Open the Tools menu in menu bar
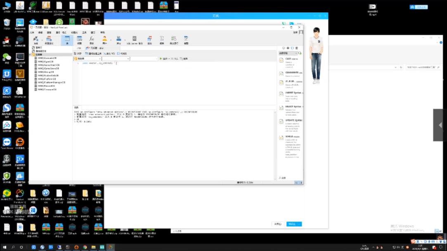This screenshot has width=447, height=251. (84, 32)
